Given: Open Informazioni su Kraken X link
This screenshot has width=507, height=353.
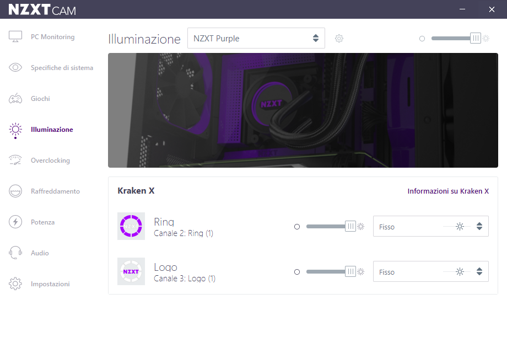Looking at the screenshot, I should tap(448, 191).
